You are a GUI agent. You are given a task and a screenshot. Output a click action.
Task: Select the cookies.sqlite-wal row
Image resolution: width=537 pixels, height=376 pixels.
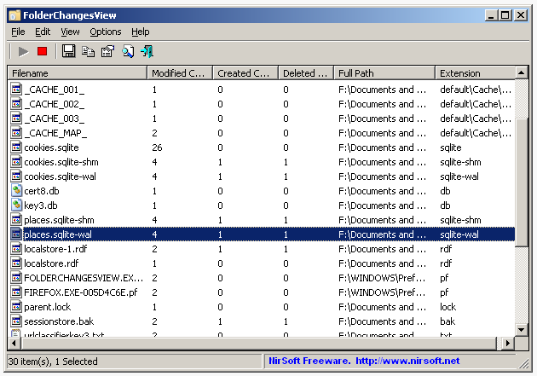tap(262, 176)
